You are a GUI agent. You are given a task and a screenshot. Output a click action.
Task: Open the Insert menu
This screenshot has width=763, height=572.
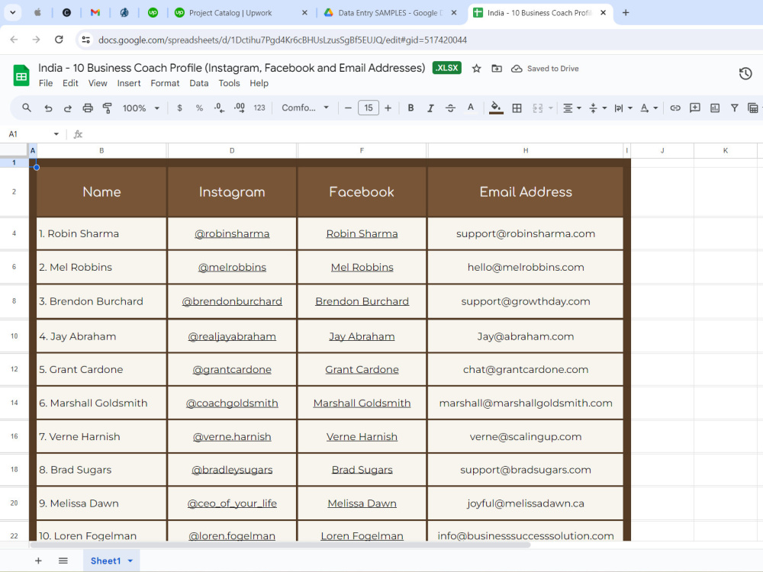[129, 83]
